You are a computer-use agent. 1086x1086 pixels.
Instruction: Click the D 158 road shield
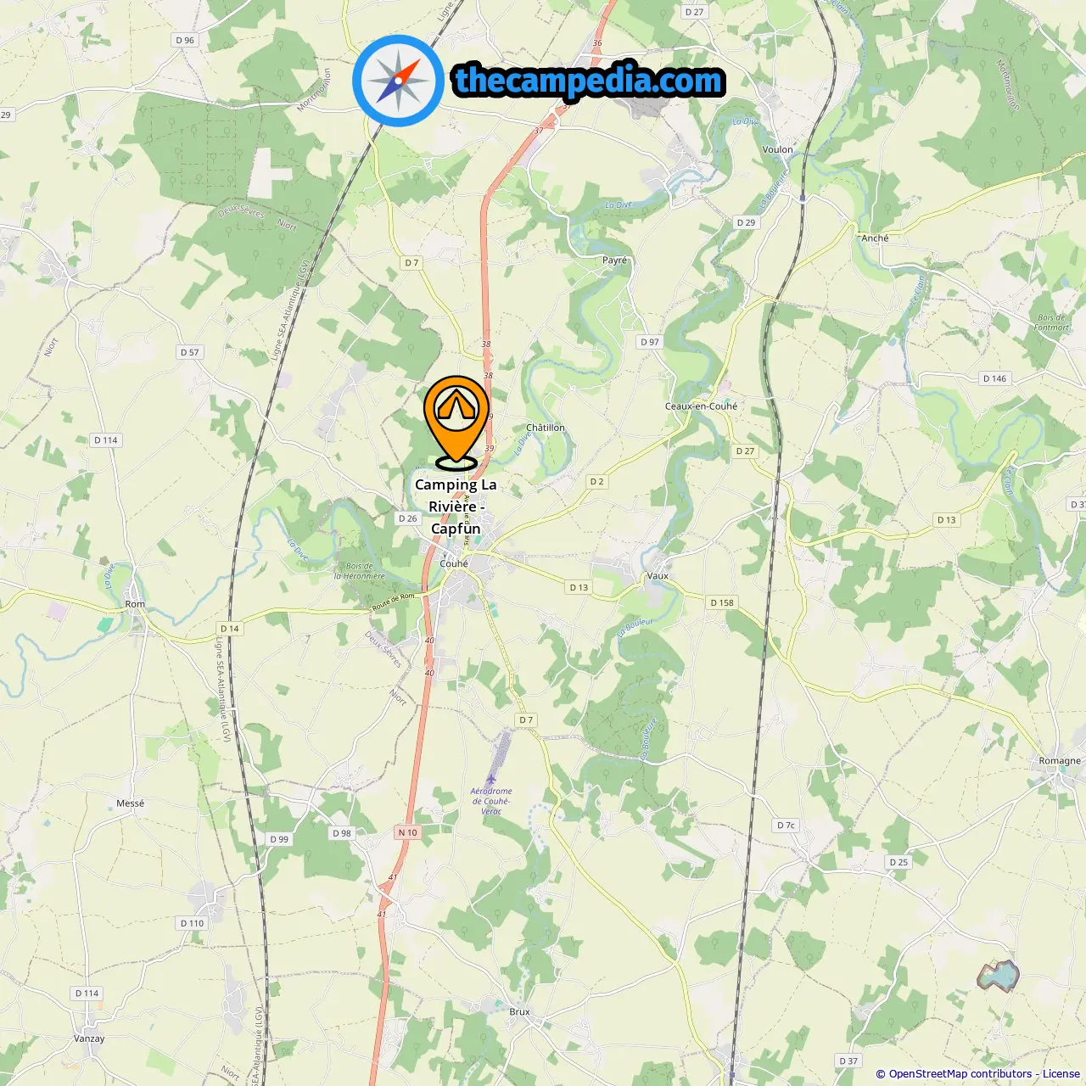click(722, 602)
